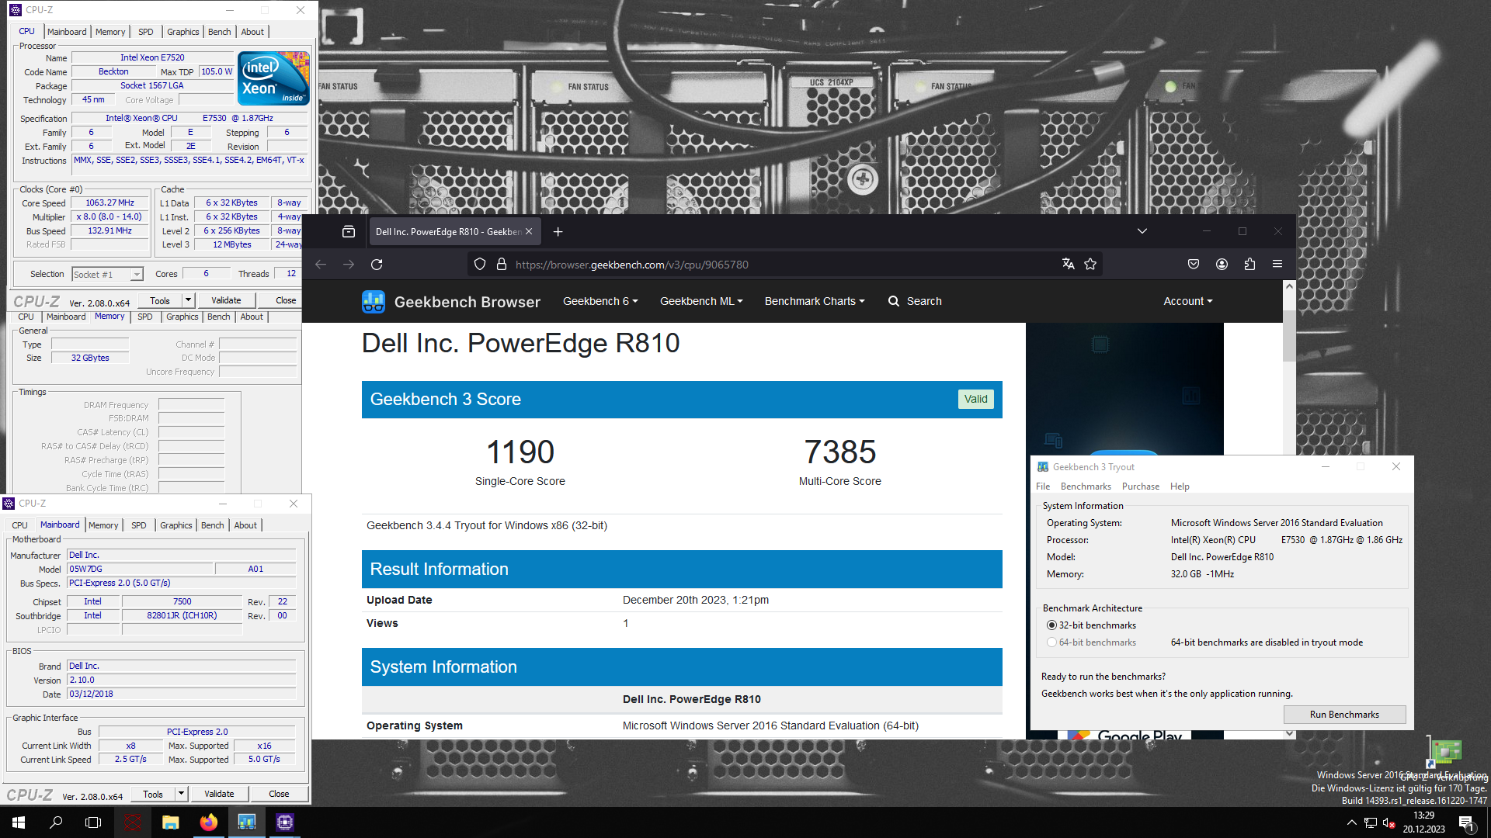This screenshot has height=838, width=1491.
Task: Click the Valid badge on Geekbench score
Action: pos(975,400)
